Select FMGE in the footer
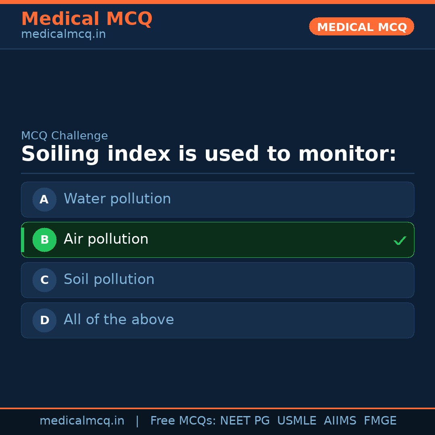Viewport: 435px width, 435px height. tap(380, 421)
